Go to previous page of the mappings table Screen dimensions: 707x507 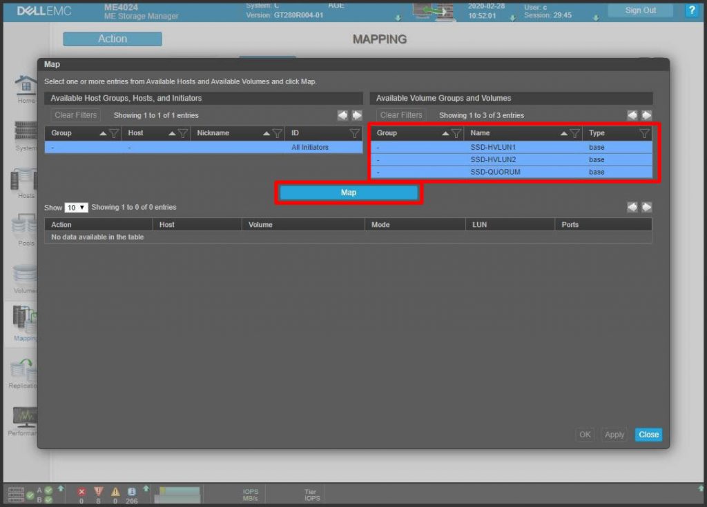[x=632, y=208]
